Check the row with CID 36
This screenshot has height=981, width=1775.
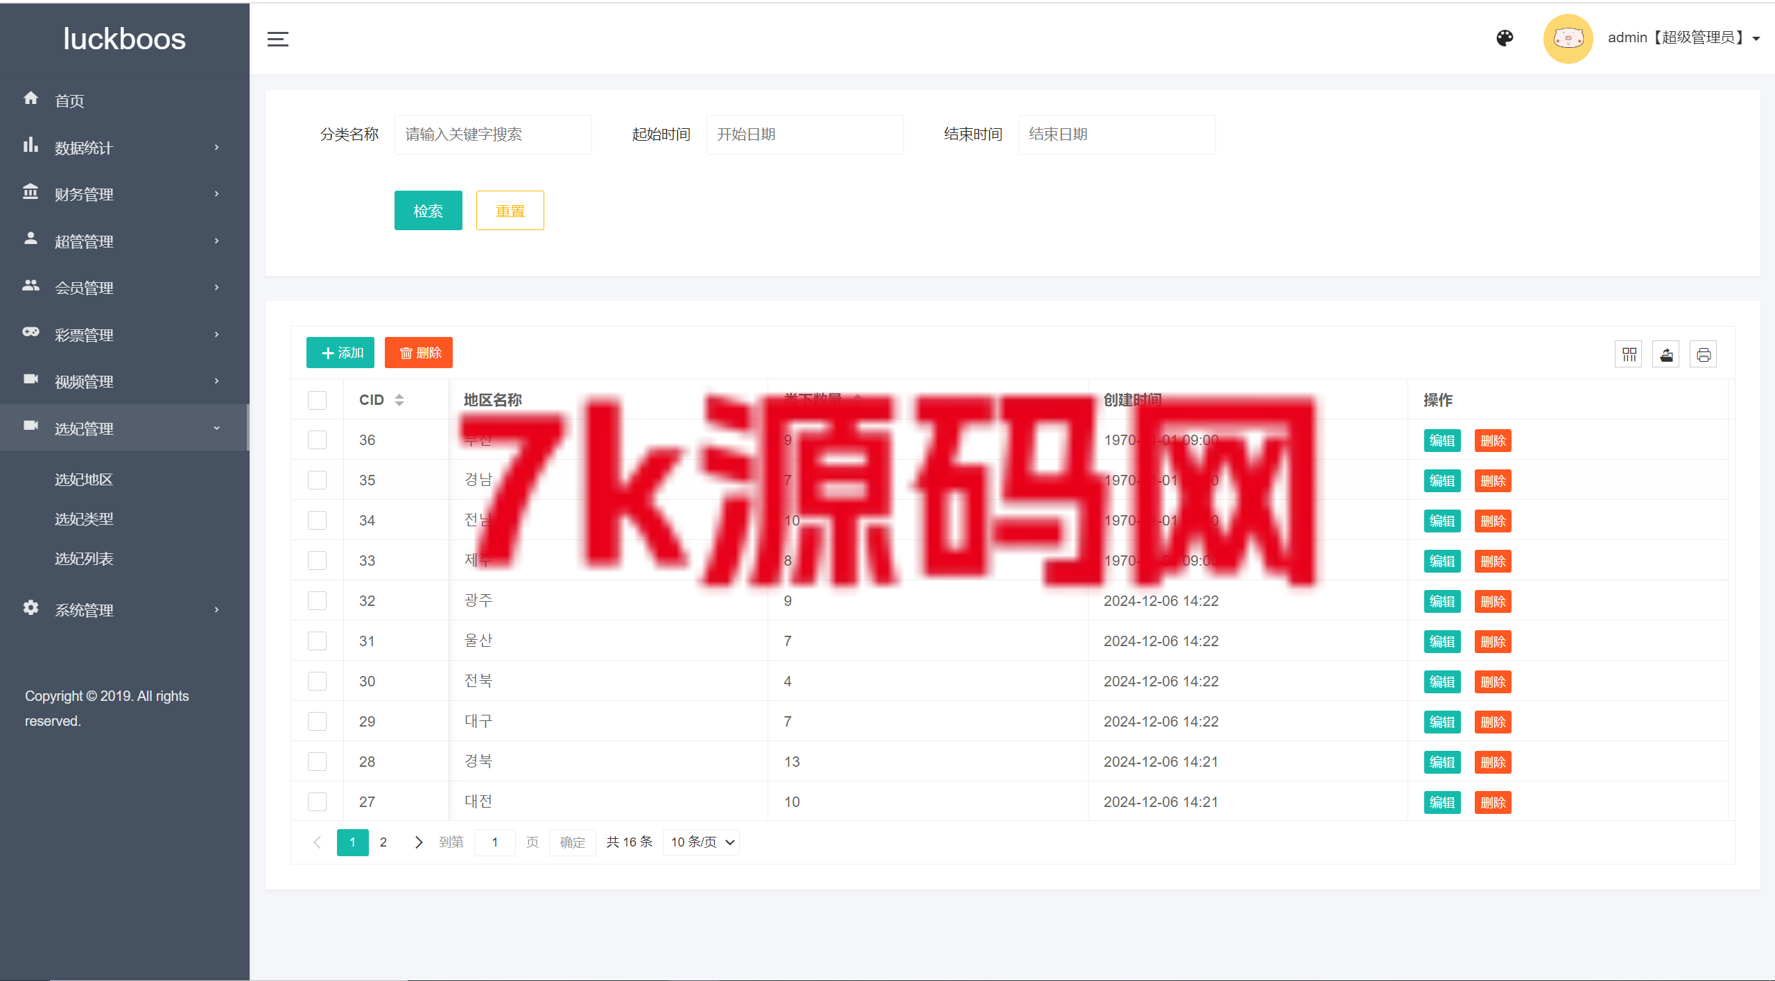317,440
